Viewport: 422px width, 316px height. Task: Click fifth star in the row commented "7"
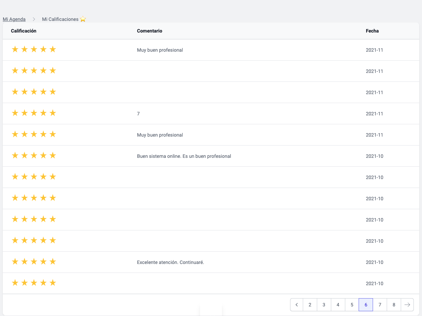[53, 113]
